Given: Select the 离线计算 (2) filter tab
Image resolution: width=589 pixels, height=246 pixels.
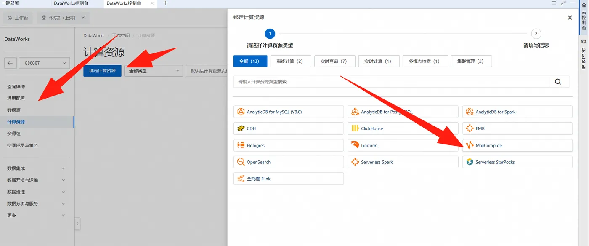Looking at the screenshot, I should [290, 61].
